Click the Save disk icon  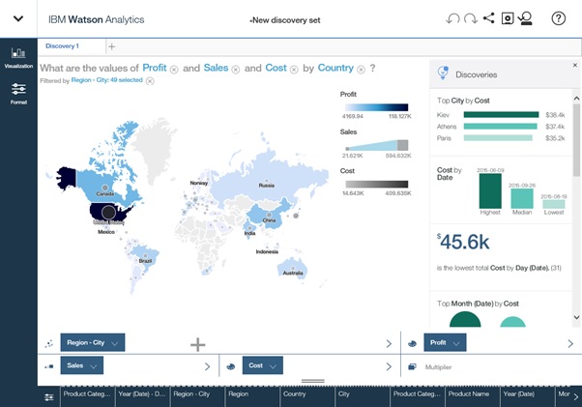(x=508, y=18)
